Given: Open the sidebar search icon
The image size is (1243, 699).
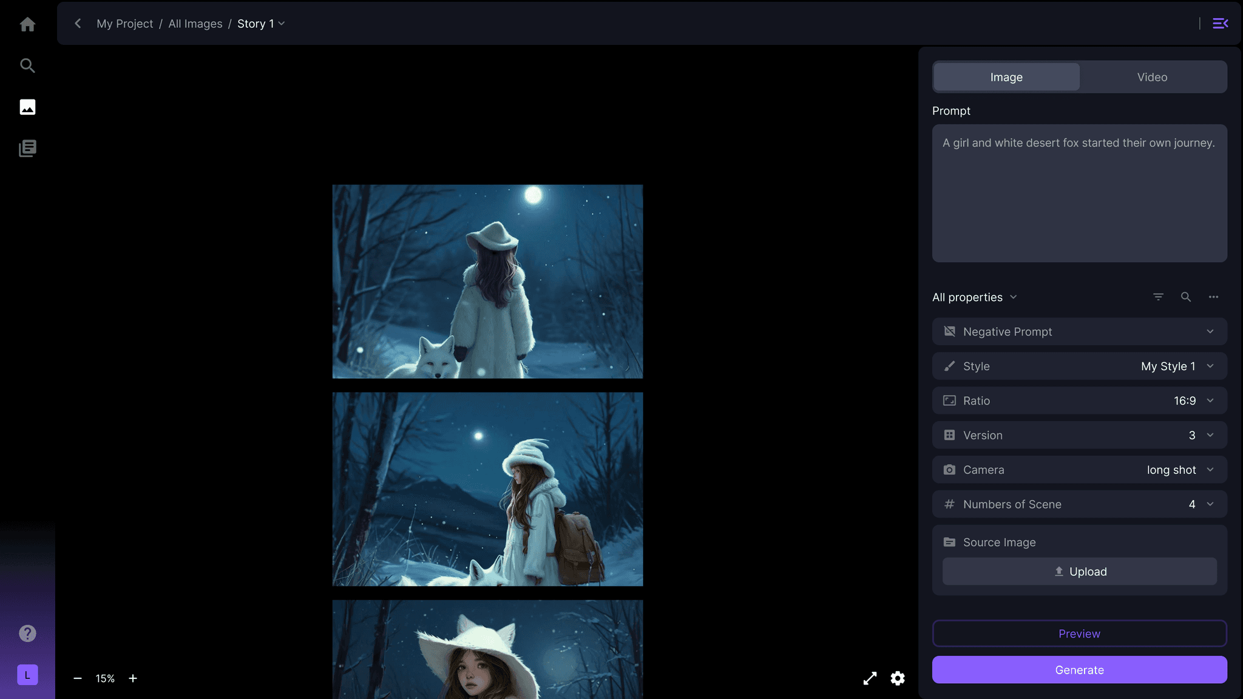Looking at the screenshot, I should click(27, 66).
